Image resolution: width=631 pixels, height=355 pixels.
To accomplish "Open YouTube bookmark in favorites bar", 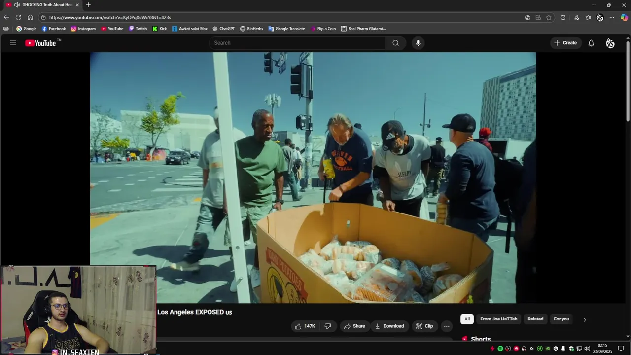I will click(112, 29).
